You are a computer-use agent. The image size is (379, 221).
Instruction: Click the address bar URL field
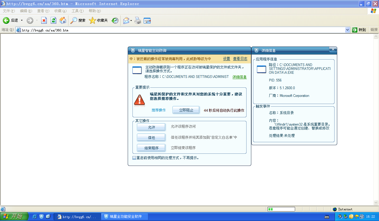pos(183,30)
